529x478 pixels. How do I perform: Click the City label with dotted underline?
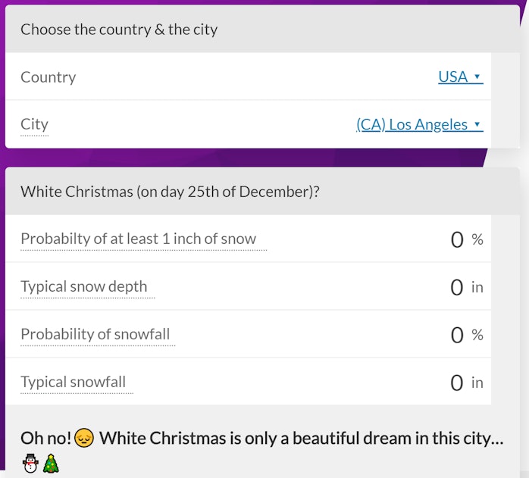tap(34, 125)
